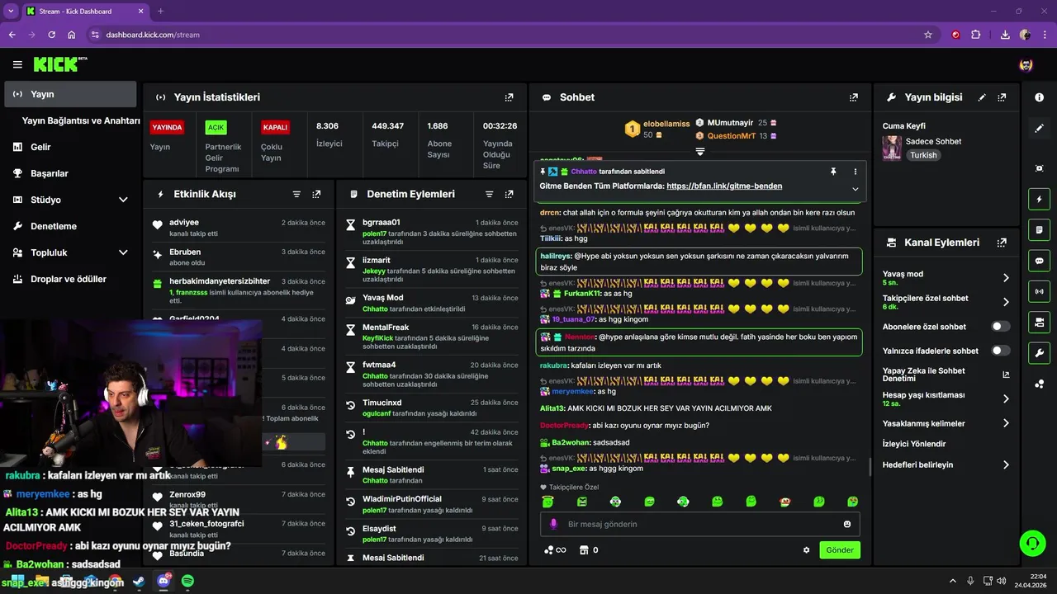
Task: Open the pinned message three-dot menu
Action: (x=856, y=172)
